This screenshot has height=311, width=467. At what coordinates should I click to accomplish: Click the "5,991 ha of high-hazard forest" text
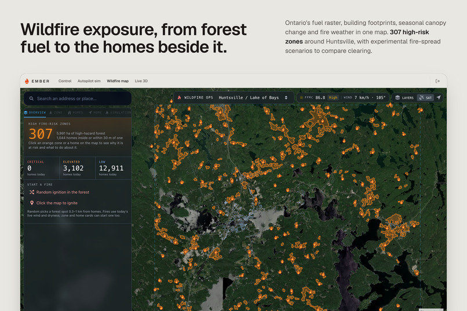[81, 133]
